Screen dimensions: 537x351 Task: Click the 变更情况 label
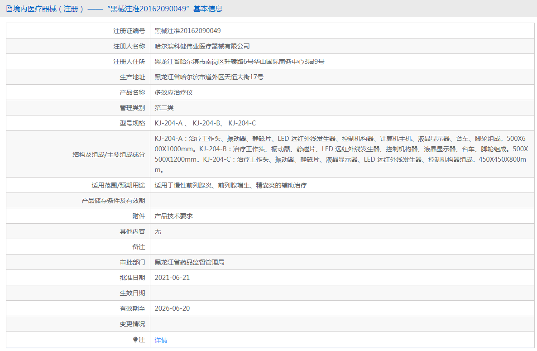pos(132,324)
